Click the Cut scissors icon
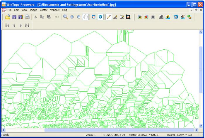 [x=35, y=17]
